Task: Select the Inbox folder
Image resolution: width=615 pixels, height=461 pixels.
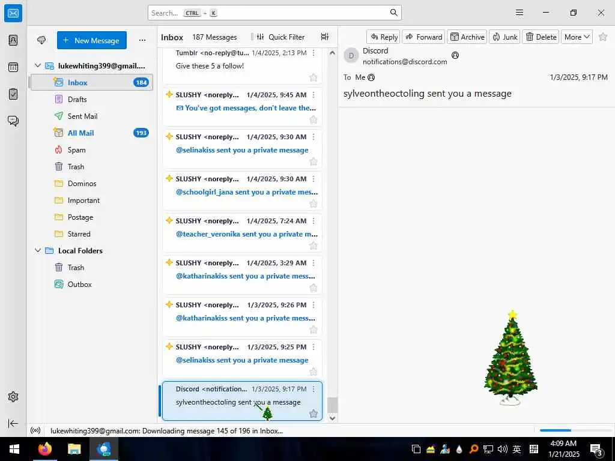Action: pyautogui.click(x=92, y=82)
